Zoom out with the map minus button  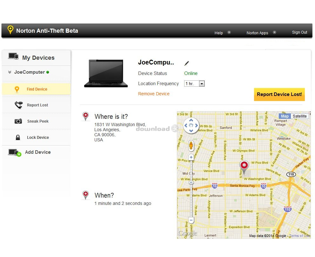191,220
